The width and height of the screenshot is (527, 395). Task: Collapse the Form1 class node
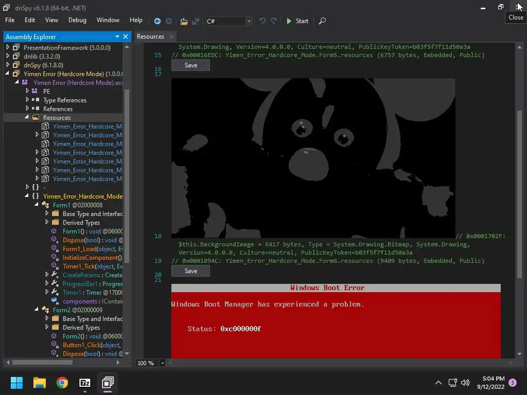pos(37,205)
